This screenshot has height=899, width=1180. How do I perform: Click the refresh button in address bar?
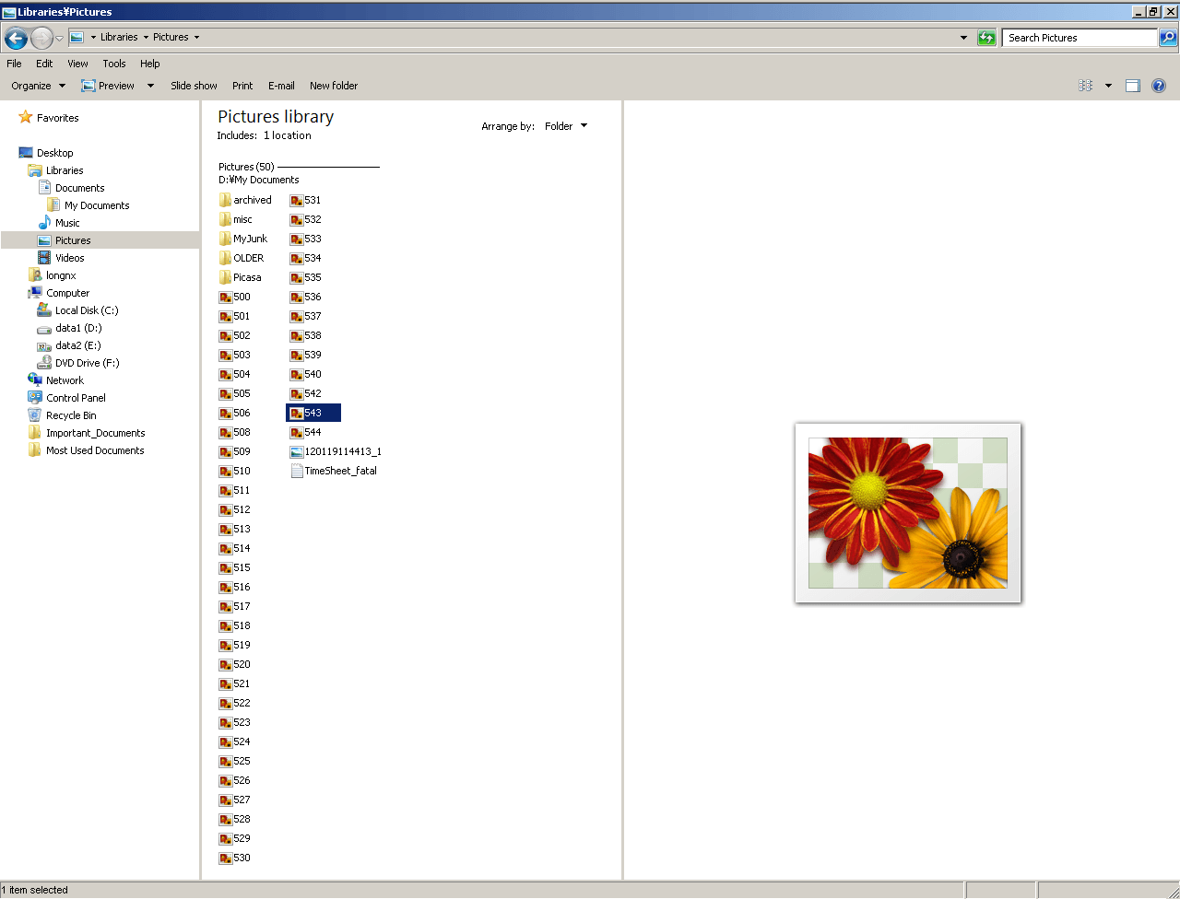[986, 38]
